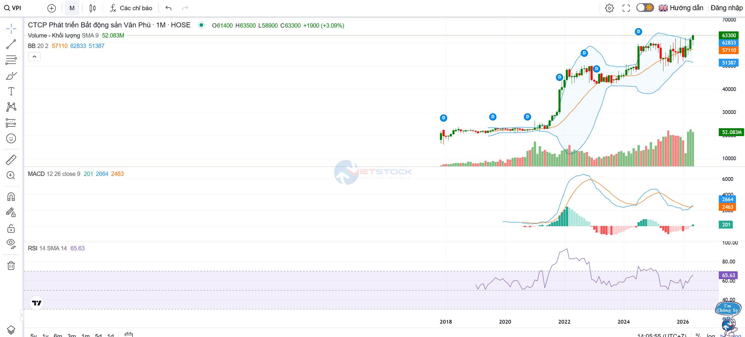Select the crosshair cursor tool
This screenshot has height=337, width=745.
tap(11, 29)
